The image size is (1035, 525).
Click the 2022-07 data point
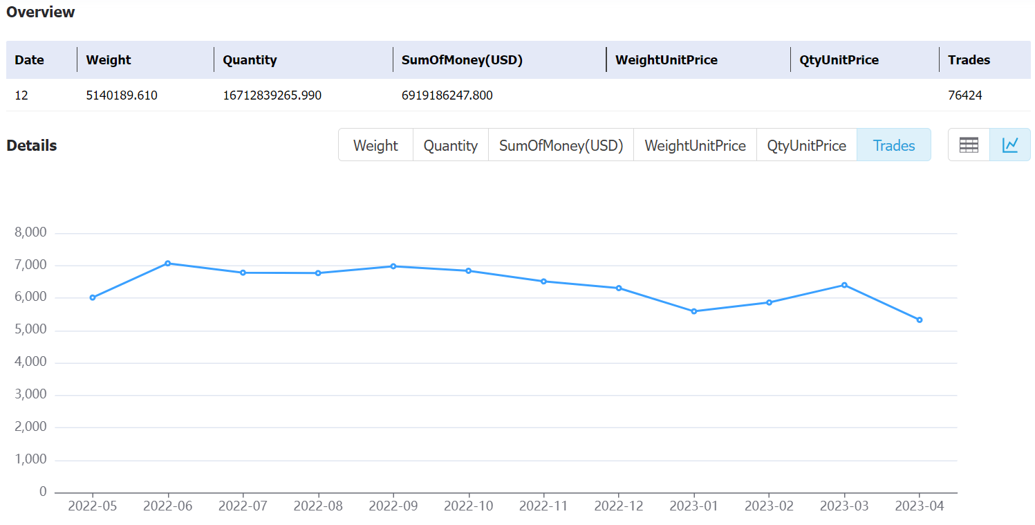tap(243, 273)
